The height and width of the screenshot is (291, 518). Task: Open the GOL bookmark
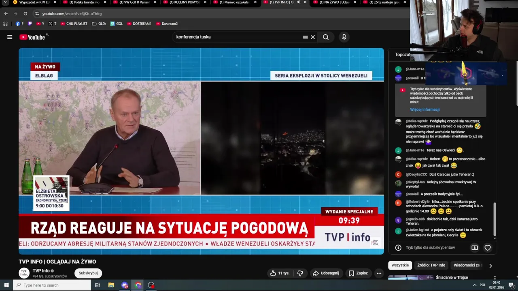[x=117, y=24]
